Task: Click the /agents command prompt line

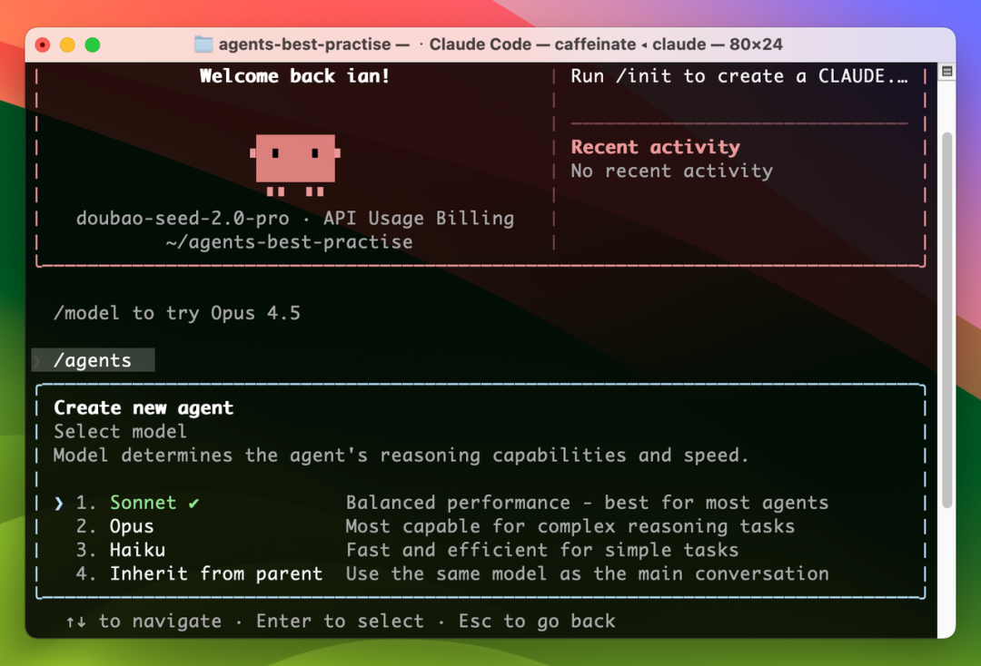Action: click(93, 360)
